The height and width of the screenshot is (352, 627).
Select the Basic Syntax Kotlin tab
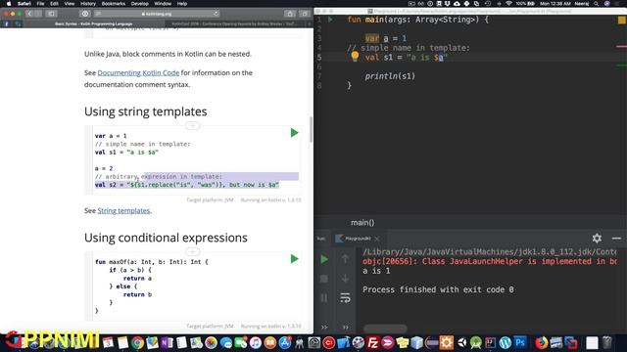(94, 23)
